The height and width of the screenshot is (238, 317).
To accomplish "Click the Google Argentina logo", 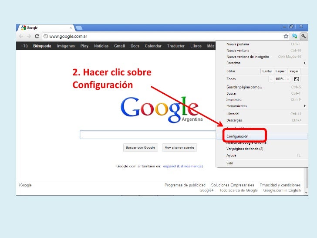I will pos(162,110).
